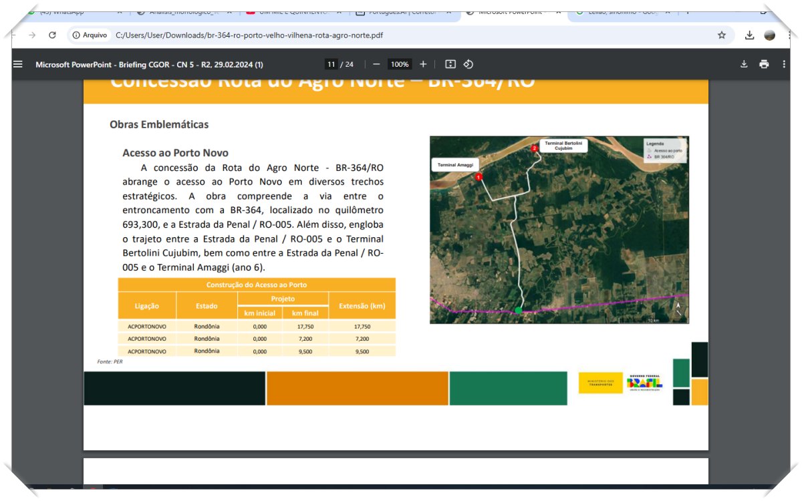Image resolution: width=802 pixels, height=501 pixels.
Task: Click Rondônia in the 7,200 row
Action: 207,339
